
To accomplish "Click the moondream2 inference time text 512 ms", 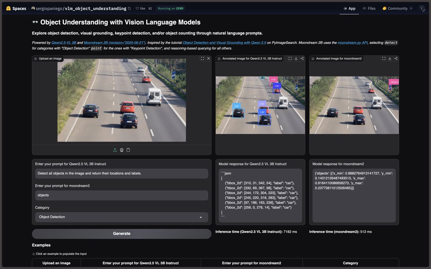I will pos(340,232).
